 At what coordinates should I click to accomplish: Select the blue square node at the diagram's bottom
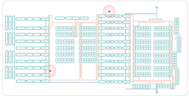pos(157,92)
